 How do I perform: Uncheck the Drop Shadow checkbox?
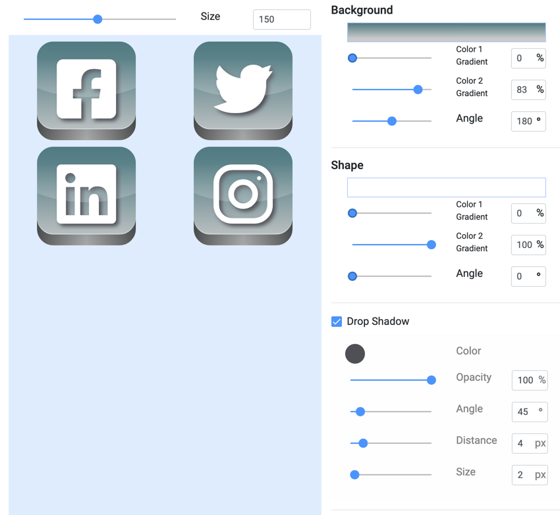[337, 322]
